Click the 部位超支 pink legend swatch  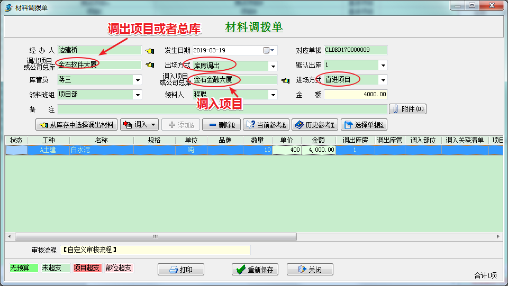[x=119, y=267]
